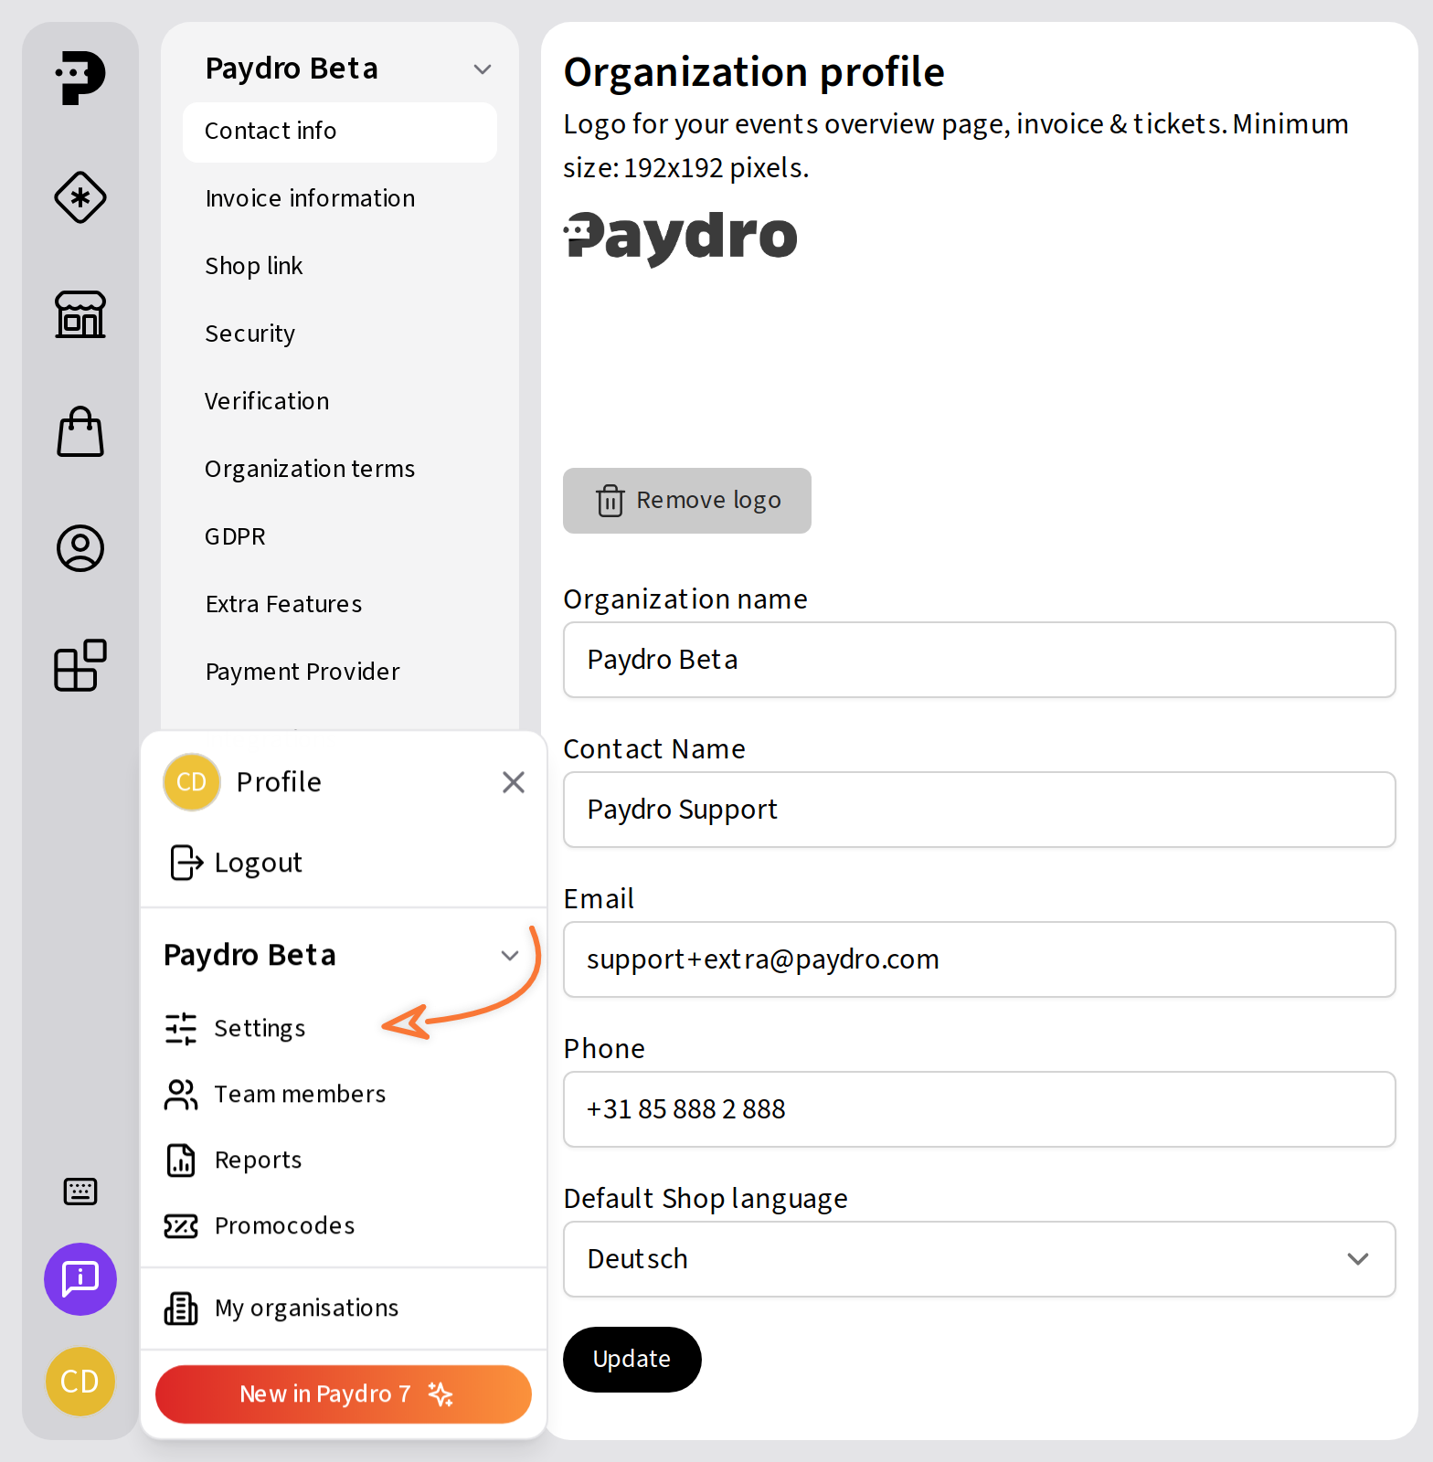This screenshot has height=1462, width=1433.
Task: Click the Paydro logo icon in sidebar
Action: (x=80, y=78)
